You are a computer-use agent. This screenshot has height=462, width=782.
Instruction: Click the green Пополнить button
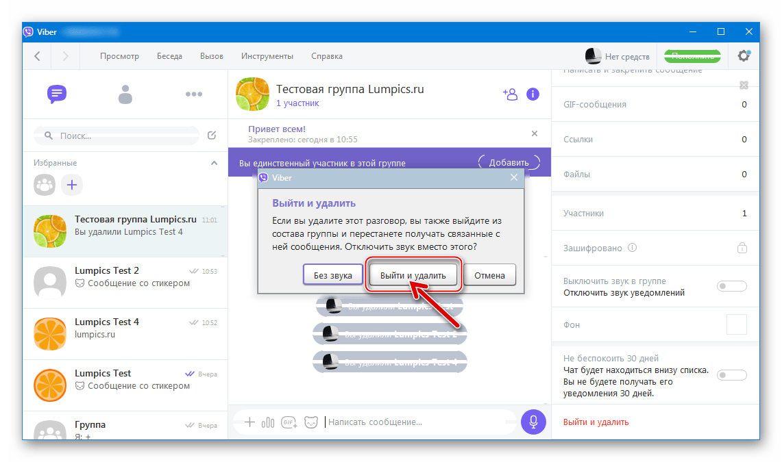click(x=692, y=56)
